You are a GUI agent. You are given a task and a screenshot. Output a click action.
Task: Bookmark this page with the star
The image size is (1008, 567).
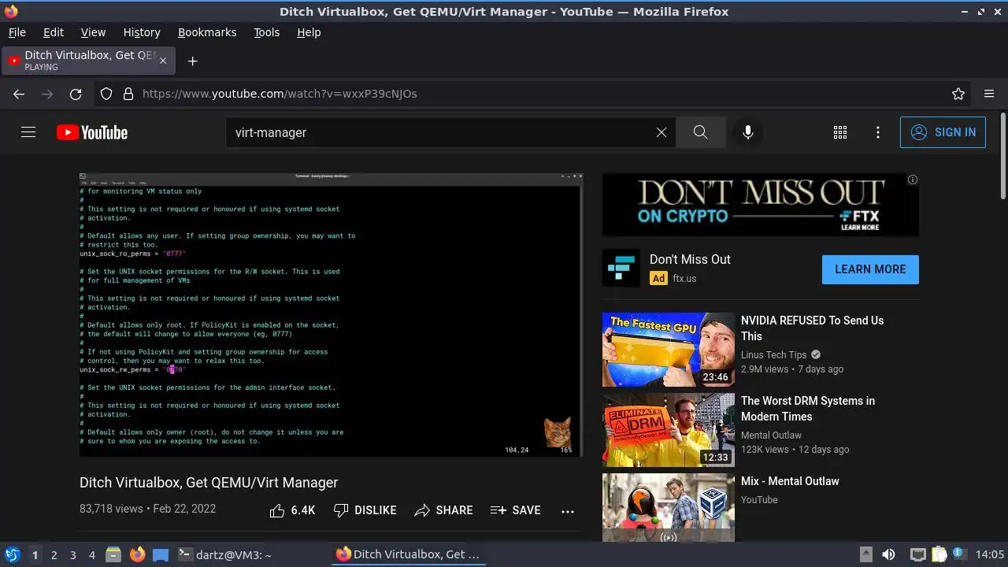958,94
